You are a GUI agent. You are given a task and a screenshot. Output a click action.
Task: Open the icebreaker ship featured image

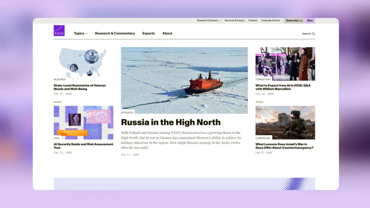[184, 80]
